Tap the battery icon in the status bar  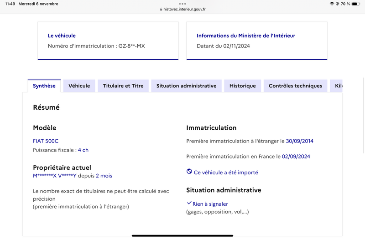click(x=356, y=4)
